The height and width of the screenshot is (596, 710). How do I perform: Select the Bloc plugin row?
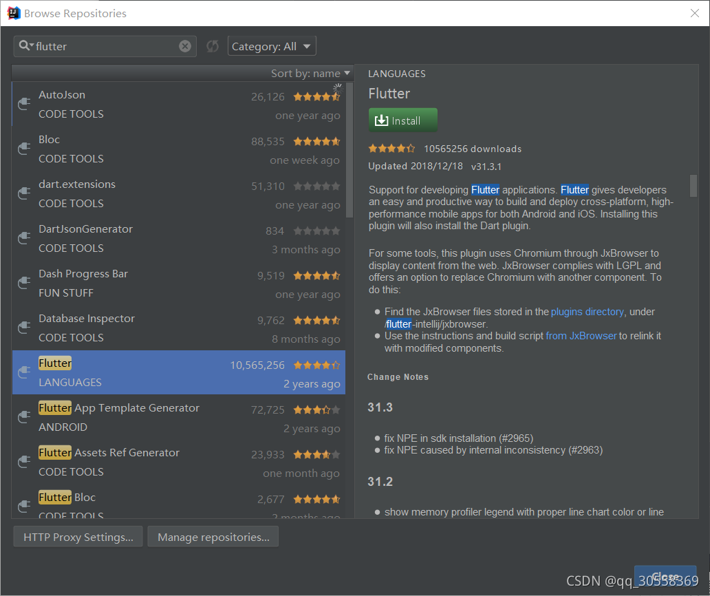(x=179, y=149)
